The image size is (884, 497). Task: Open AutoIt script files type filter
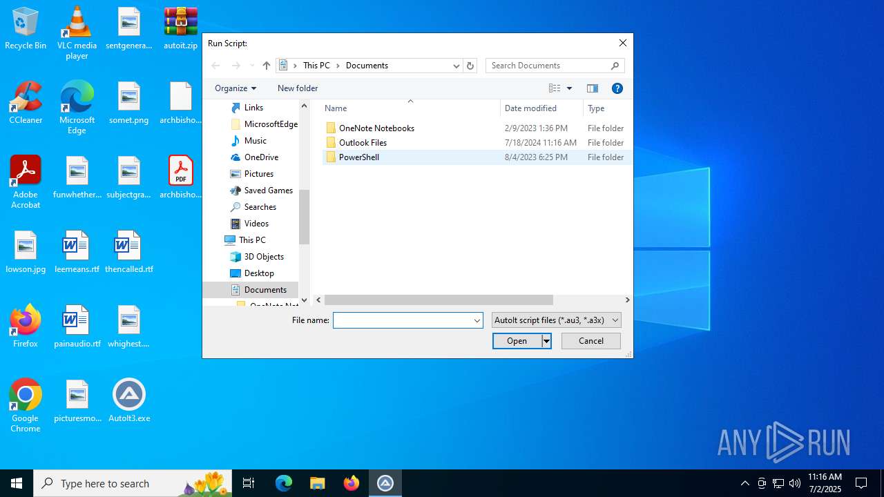(556, 320)
